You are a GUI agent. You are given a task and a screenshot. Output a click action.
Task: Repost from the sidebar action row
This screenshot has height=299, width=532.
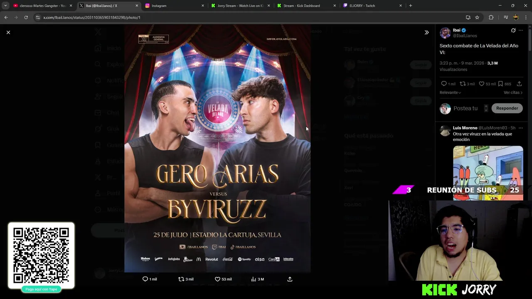[x=462, y=84]
